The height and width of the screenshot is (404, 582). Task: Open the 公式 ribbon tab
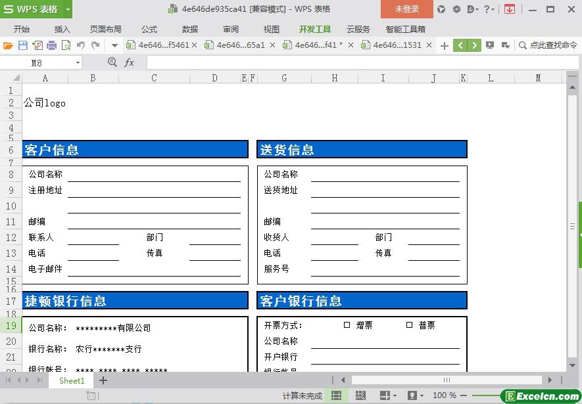(x=149, y=30)
